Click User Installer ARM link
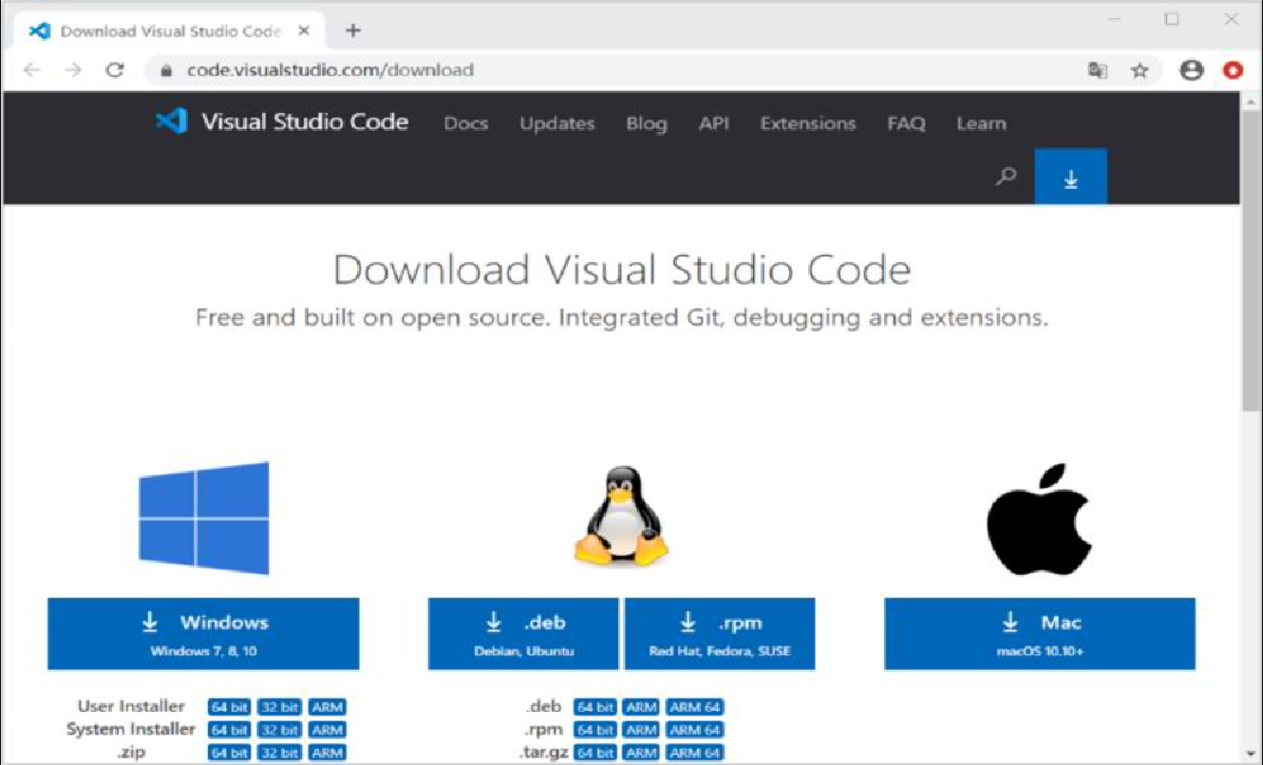Image resolution: width=1263 pixels, height=765 pixels. (327, 707)
